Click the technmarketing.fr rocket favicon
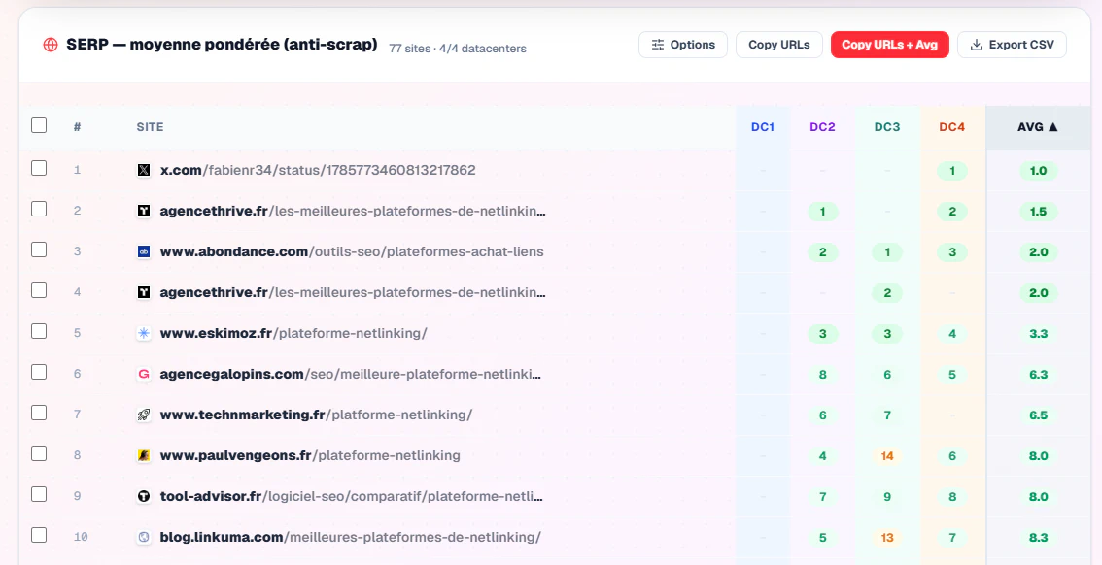The width and height of the screenshot is (1102, 565). [144, 415]
